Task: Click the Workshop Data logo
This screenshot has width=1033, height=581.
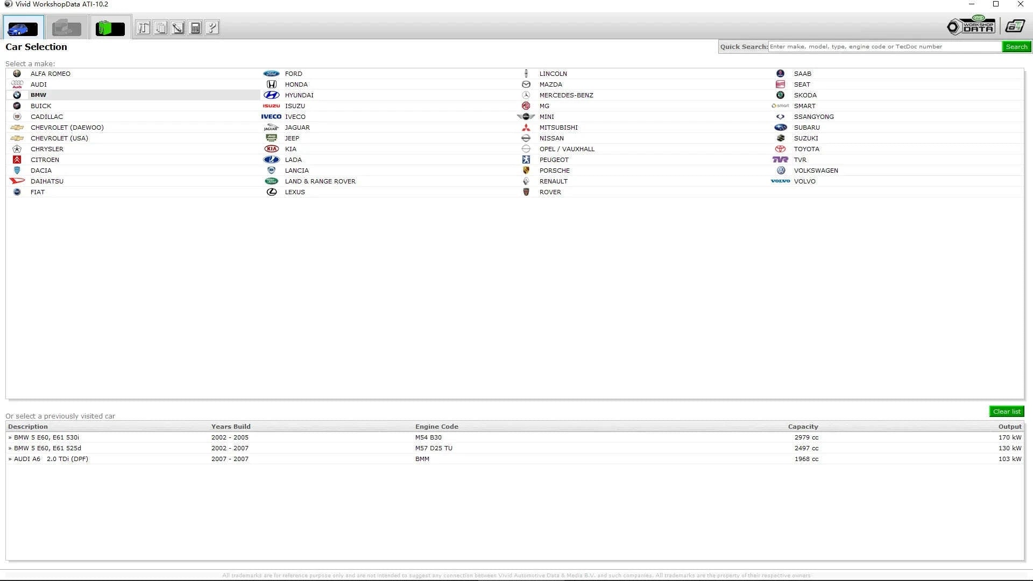Action: click(971, 25)
